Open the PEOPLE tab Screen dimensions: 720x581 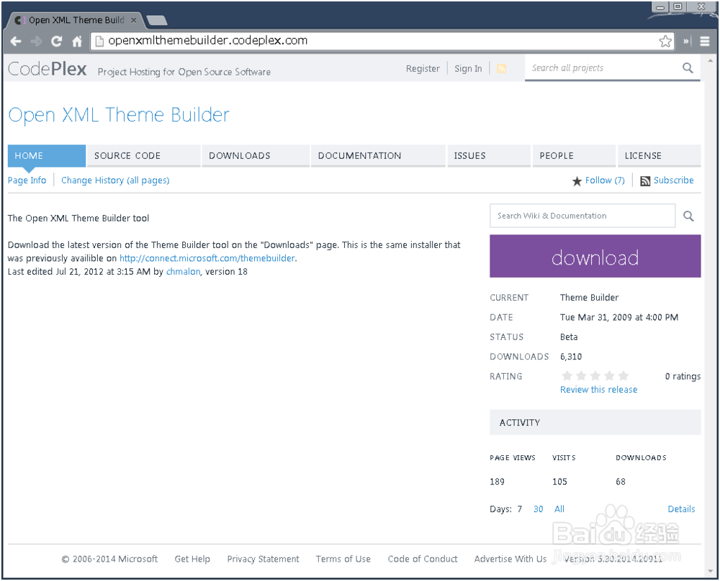[574, 156]
